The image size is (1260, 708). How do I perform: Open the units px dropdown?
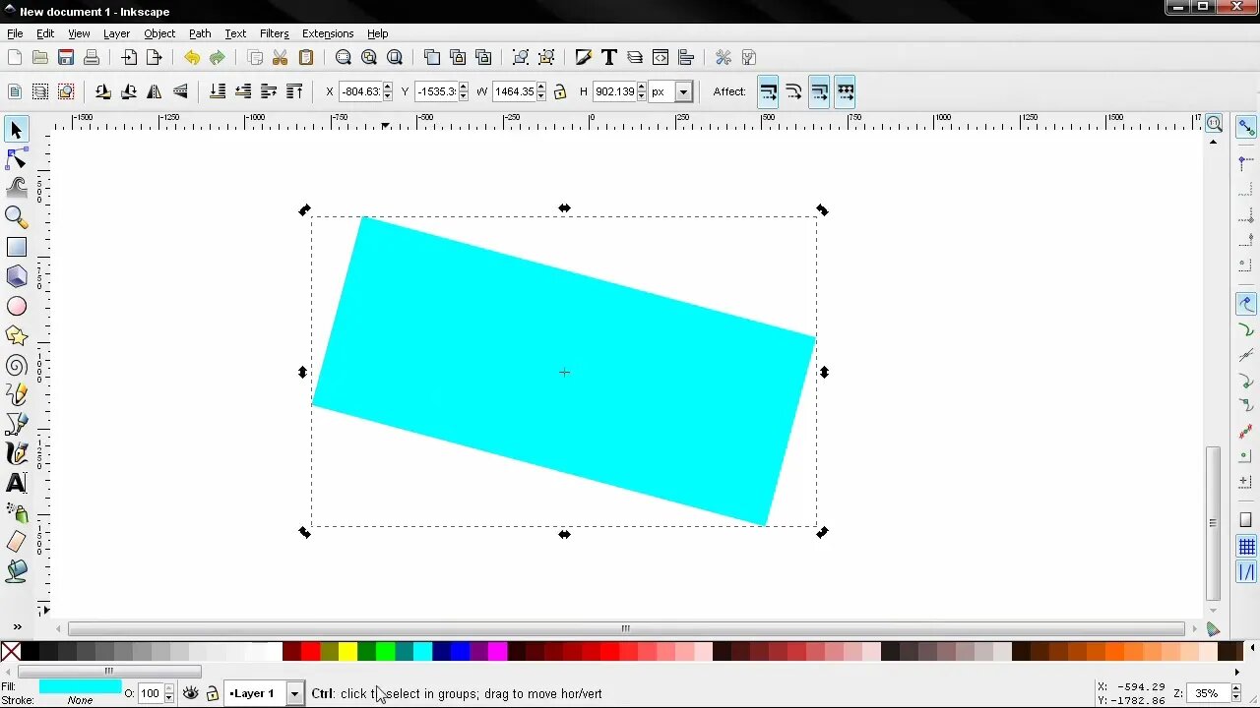tap(683, 91)
